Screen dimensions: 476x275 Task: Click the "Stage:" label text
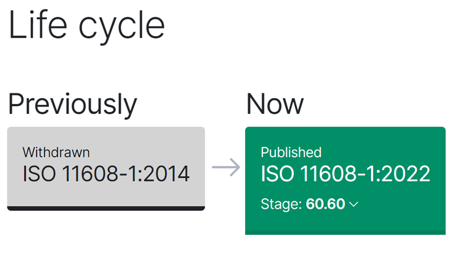pyautogui.click(x=281, y=204)
